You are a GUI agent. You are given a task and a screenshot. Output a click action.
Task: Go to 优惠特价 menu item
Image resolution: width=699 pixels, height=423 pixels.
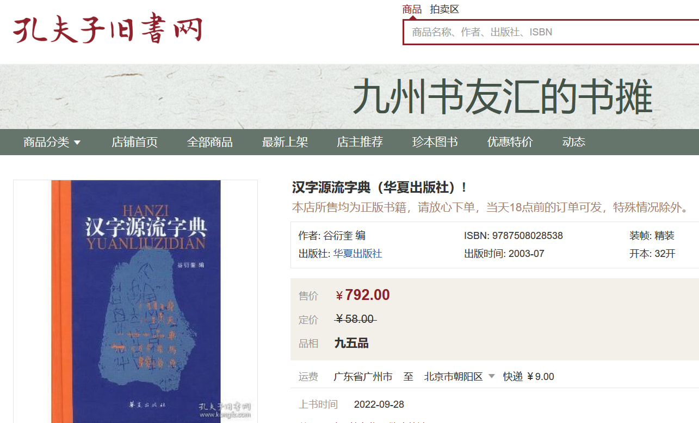510,142
